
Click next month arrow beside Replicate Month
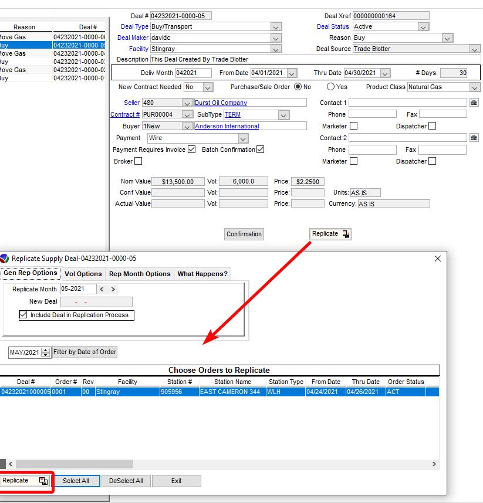(113, 289)
